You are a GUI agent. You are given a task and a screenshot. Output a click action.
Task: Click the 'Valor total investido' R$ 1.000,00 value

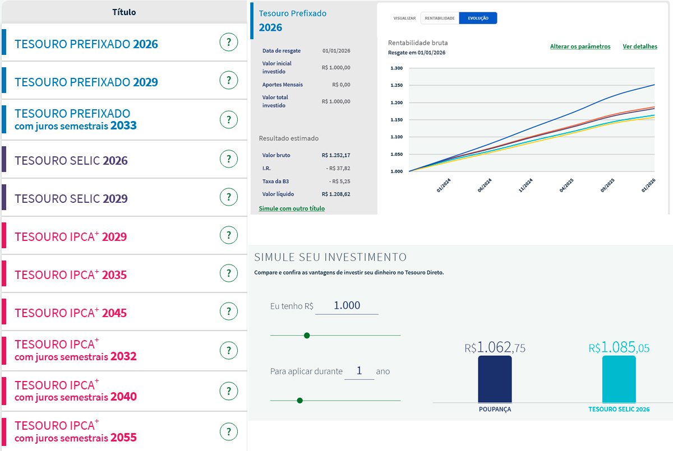(x=336, y=101)
